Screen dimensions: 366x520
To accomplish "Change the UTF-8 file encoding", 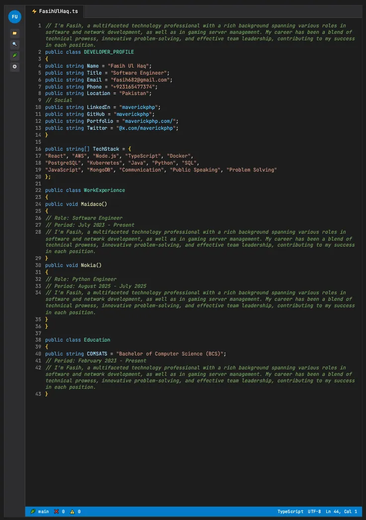I will 314,511.
